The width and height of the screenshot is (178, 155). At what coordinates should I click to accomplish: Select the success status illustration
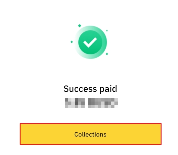click(x=89, y=42)
